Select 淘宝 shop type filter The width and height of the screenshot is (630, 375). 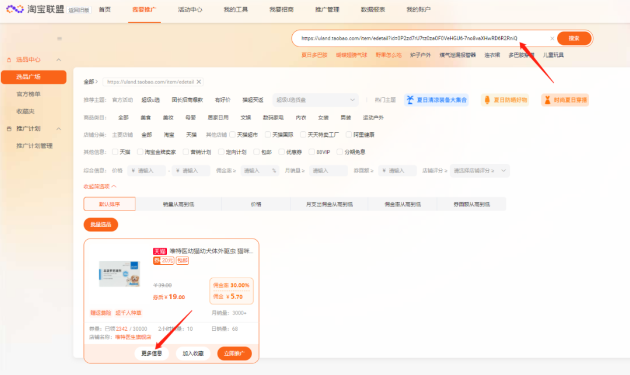pyautogui.click(x=169, y=135)
